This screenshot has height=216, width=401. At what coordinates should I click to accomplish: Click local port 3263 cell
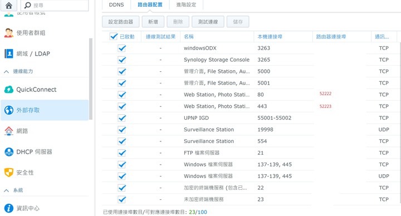coord(263,48)
